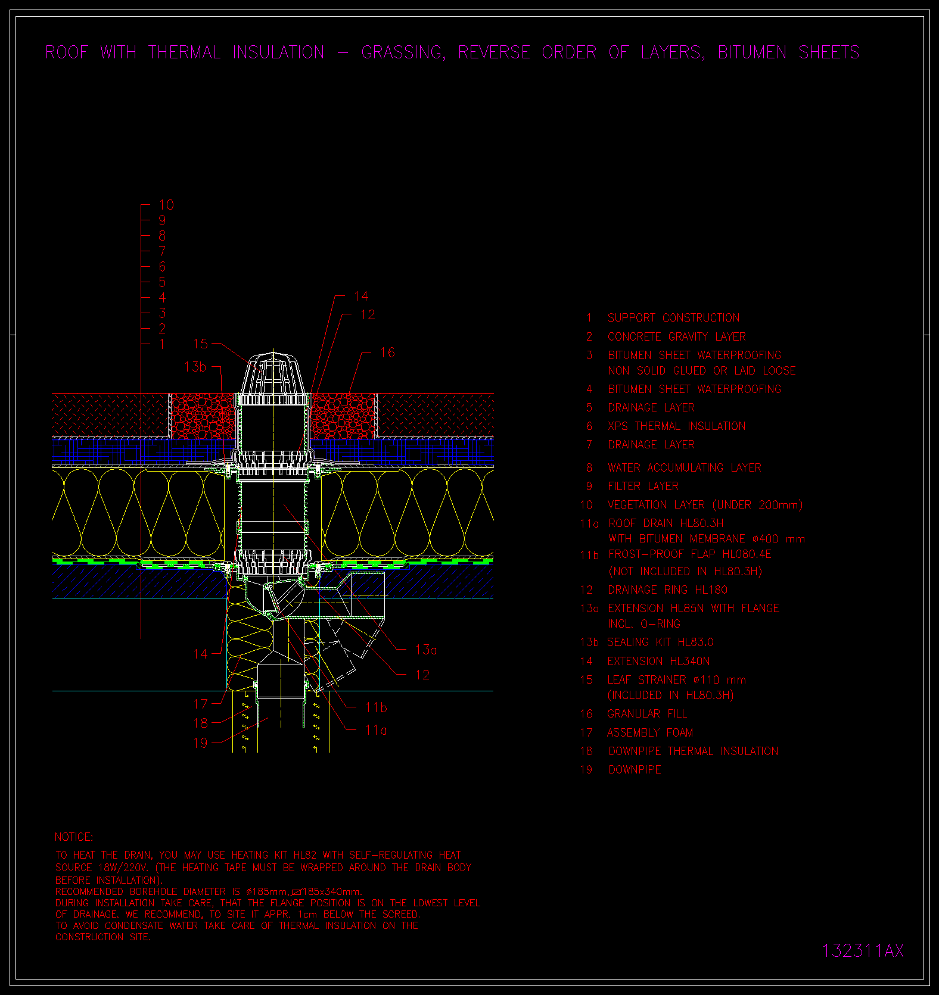Screen dimensions: 939x995
Task: Click "EXTENSION HL85N WITH FLANGE" entry
Action: click(694, 608)
